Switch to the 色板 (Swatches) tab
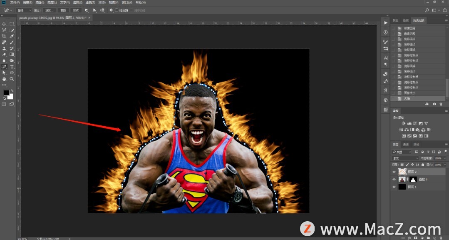This screenshot has width=449, height=240. pos(406,20)
